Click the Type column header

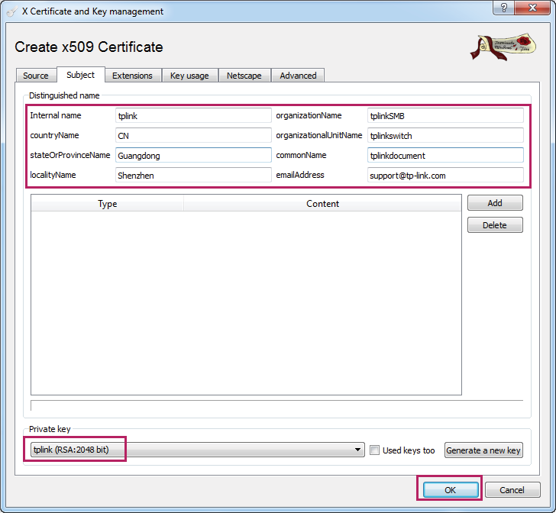pos(108,204)
